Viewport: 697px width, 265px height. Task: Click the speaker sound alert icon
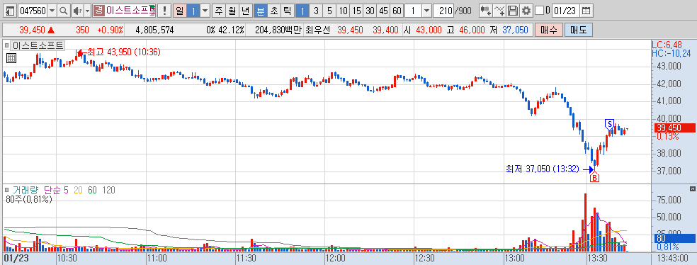(x=77, y=10)
